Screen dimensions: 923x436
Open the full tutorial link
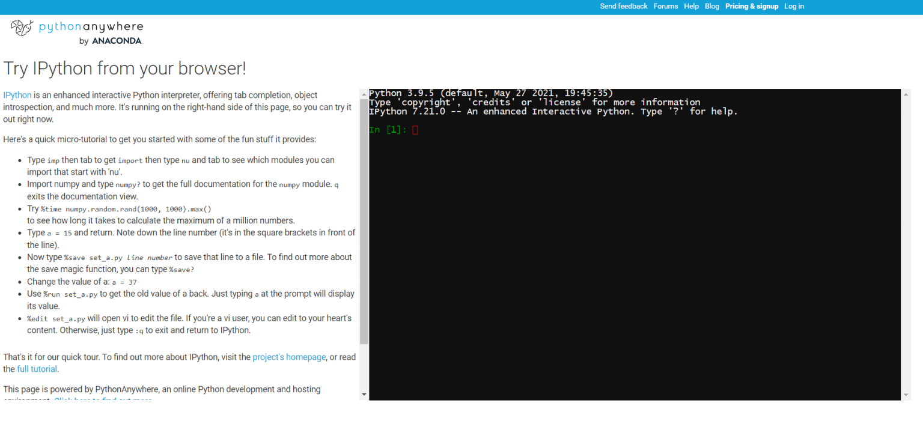point(37,369)
